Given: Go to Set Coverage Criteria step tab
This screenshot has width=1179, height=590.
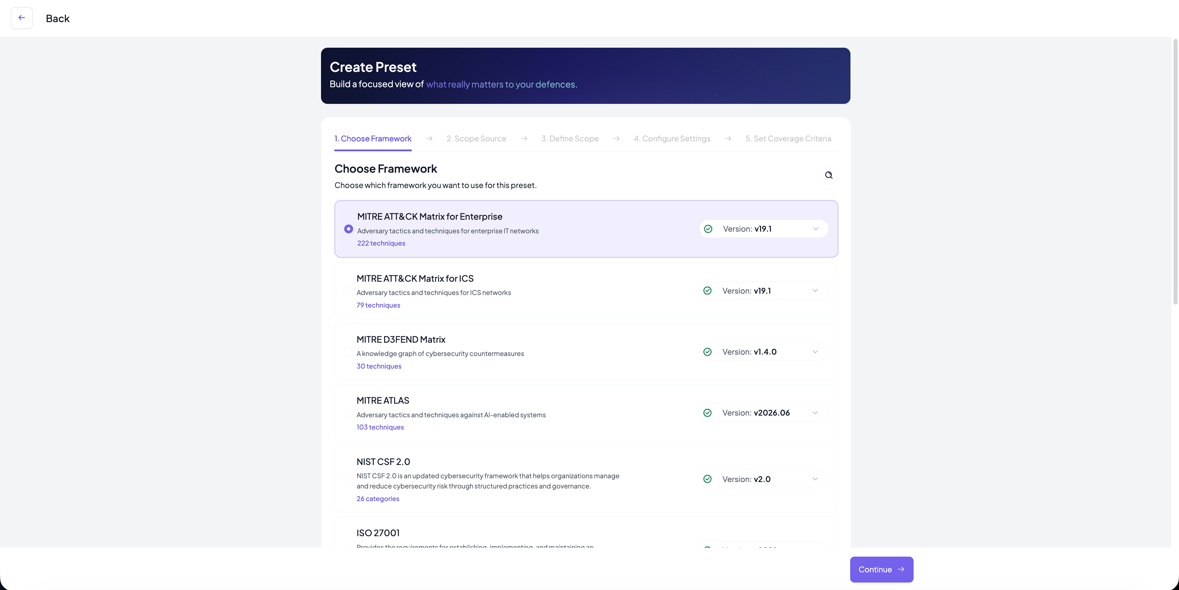Looking at the screenshot, I should click(x=788, y=139).
